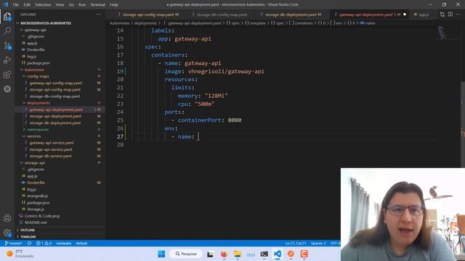
Task: Open the Go menu
Action: [71, 5]
